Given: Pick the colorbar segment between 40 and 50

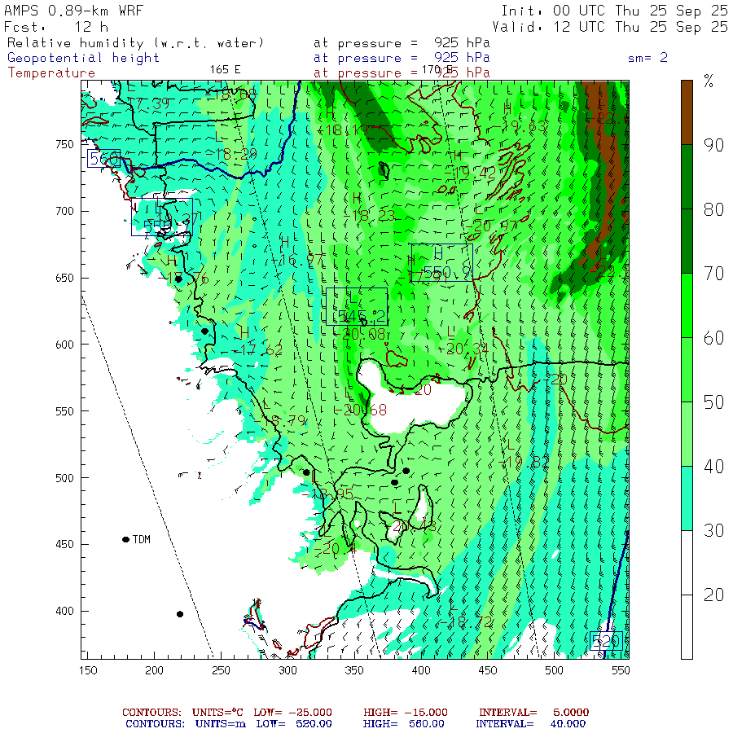Looking at the screenshot, I should pos(687,434).
